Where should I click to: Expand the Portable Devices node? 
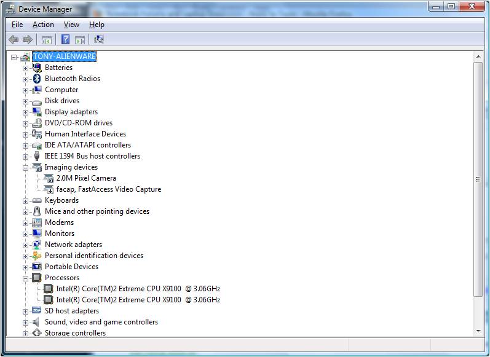[25, 267]
